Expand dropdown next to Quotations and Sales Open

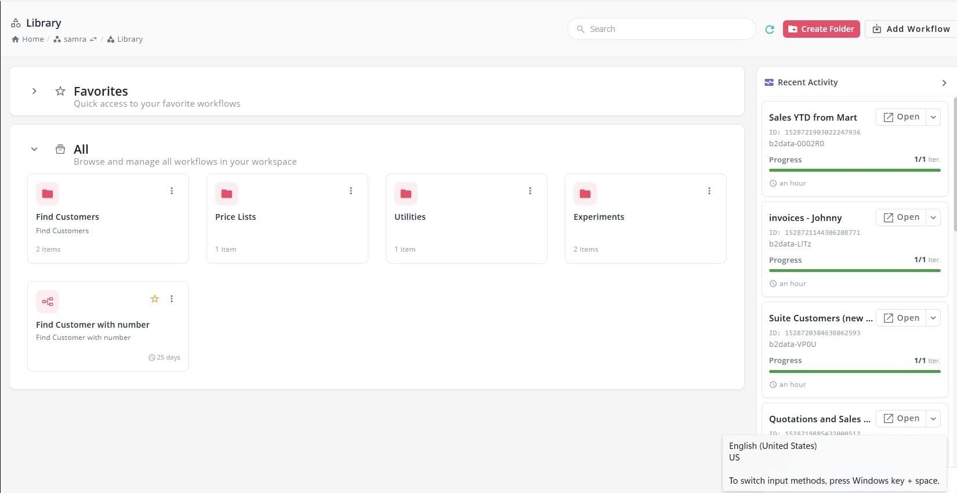coord(933,418)
